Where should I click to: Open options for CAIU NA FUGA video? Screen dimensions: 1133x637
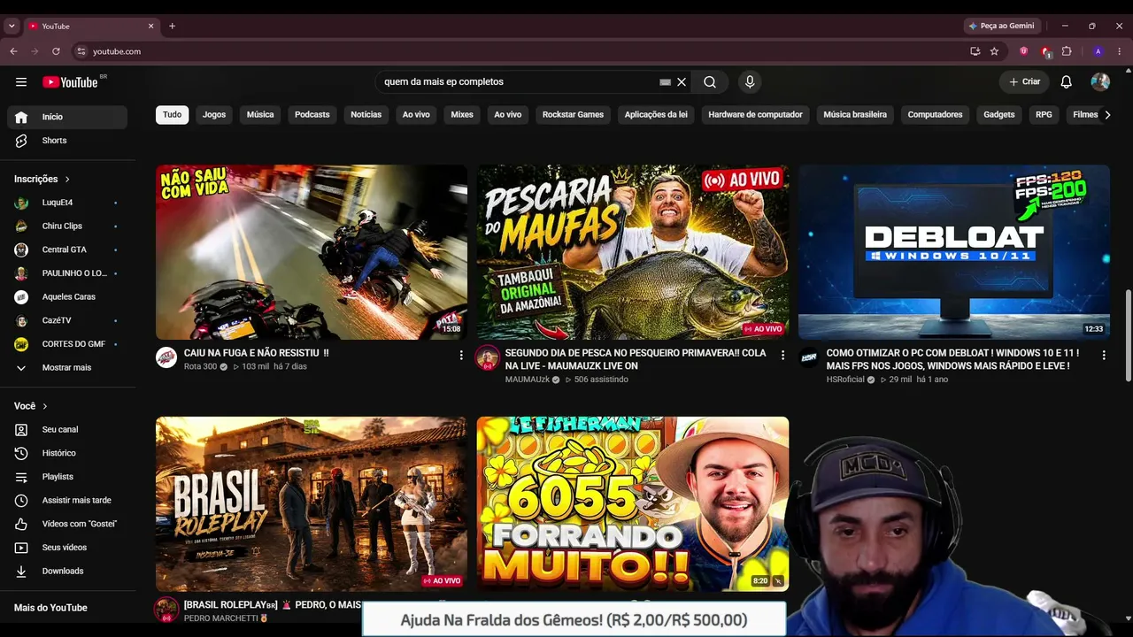tap(460, 355)
